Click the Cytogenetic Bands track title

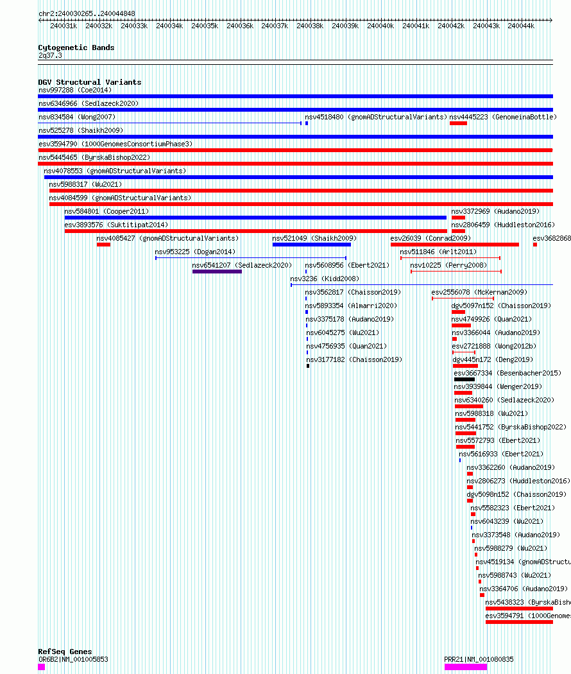(x=76, y=48)
